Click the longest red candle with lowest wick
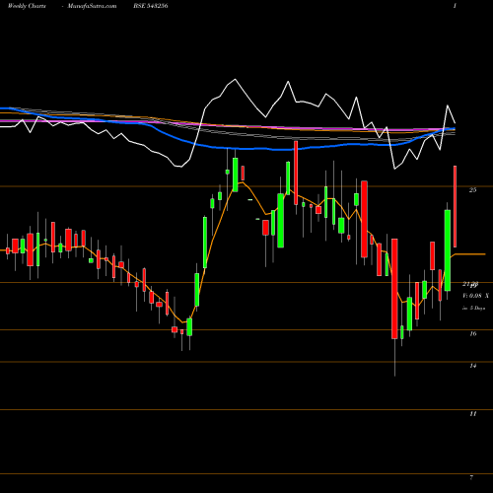The height and width of the screenshot is (493, 493). pyautogui.click(x=394, y=289)
